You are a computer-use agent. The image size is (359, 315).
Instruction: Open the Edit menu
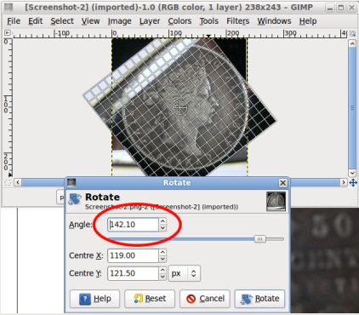coord(36,21)
